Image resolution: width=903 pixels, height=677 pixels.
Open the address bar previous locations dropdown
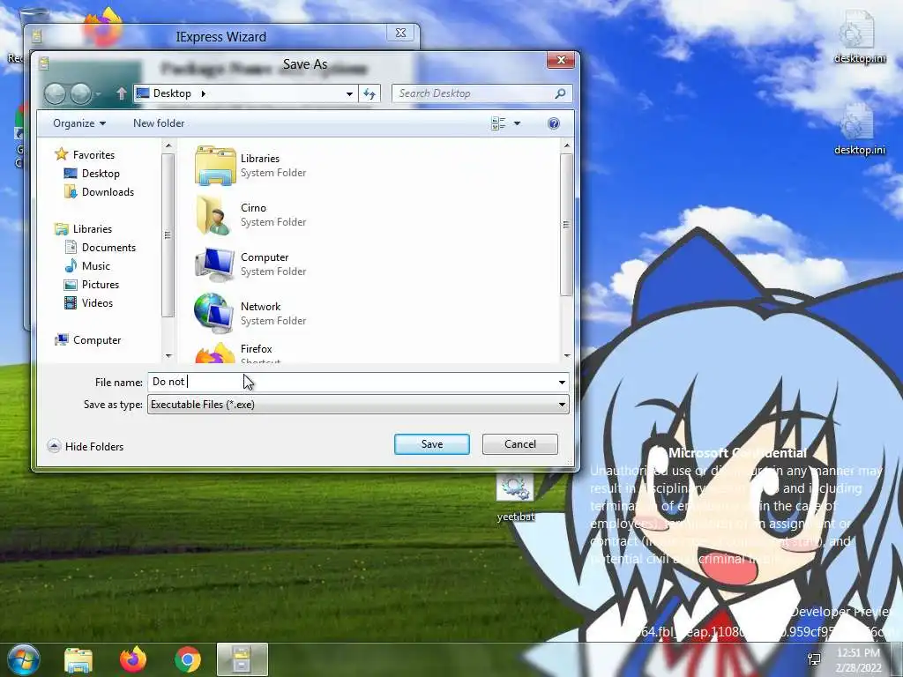349,93
